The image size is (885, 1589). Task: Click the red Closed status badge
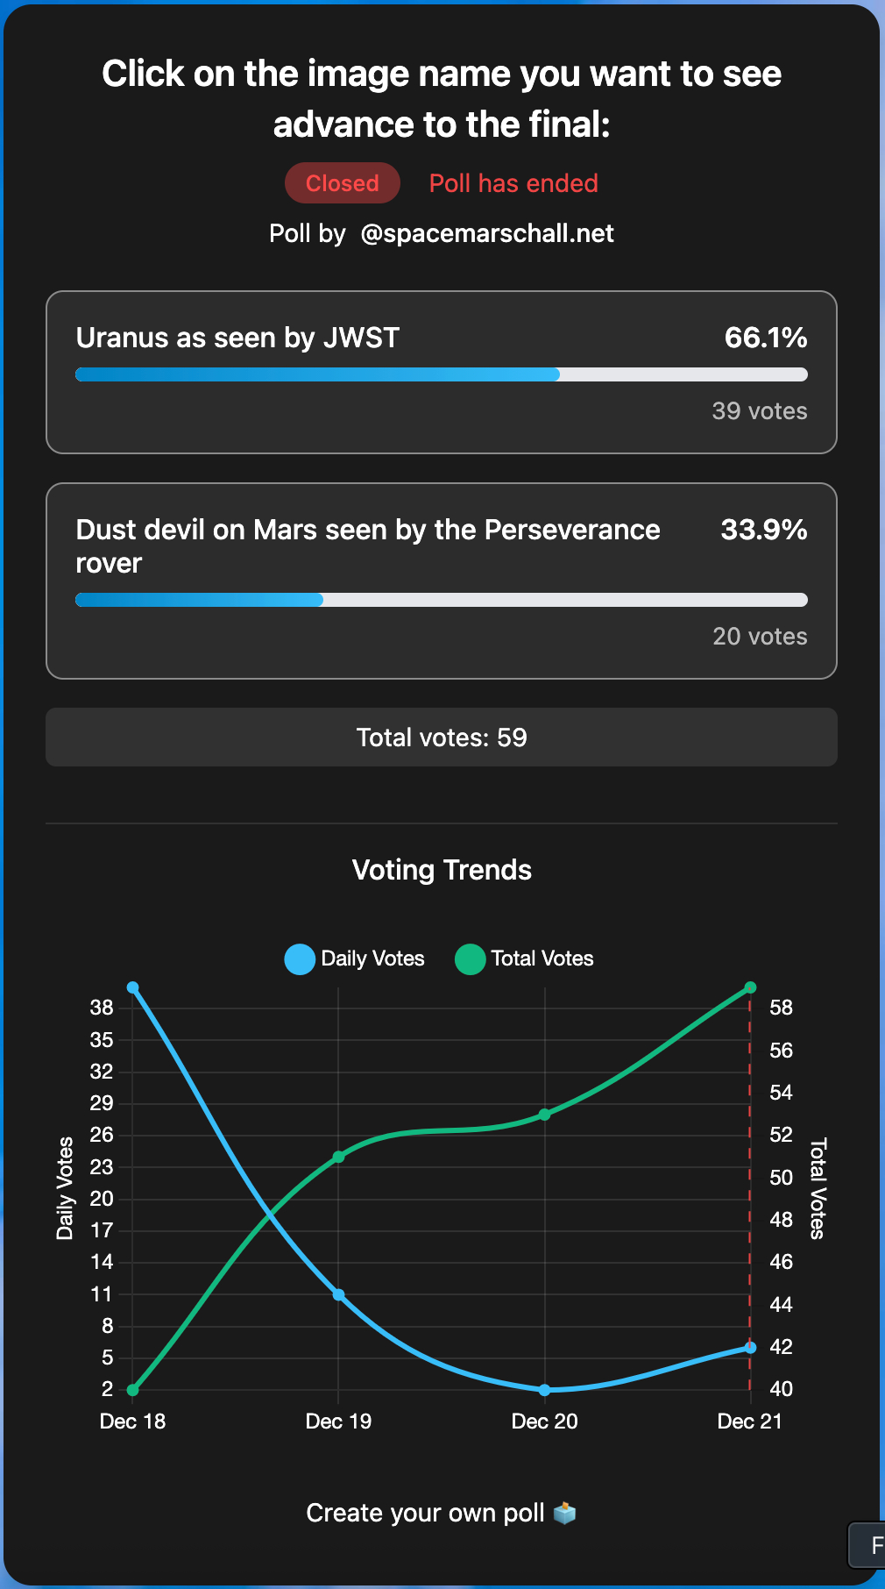click(x=343, y=183)
